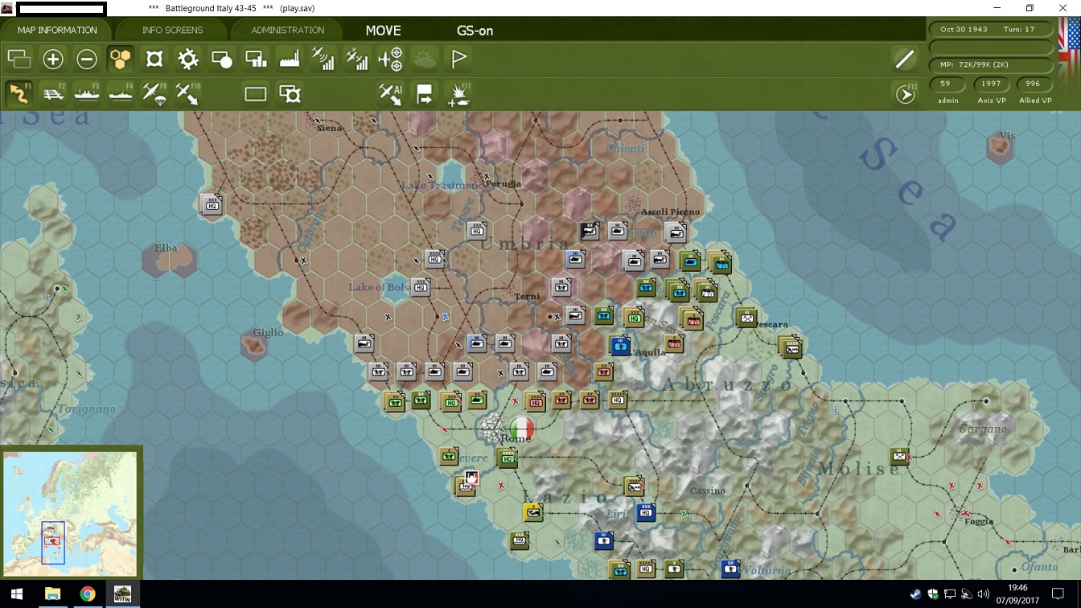Click the empty rectangle icon in the second row

[256, 94]
